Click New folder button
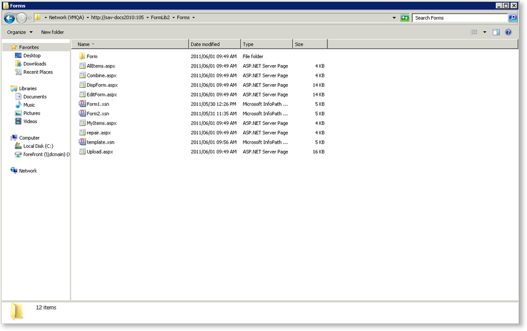Viewport: 527px width, 331px height. pos(53,32)
